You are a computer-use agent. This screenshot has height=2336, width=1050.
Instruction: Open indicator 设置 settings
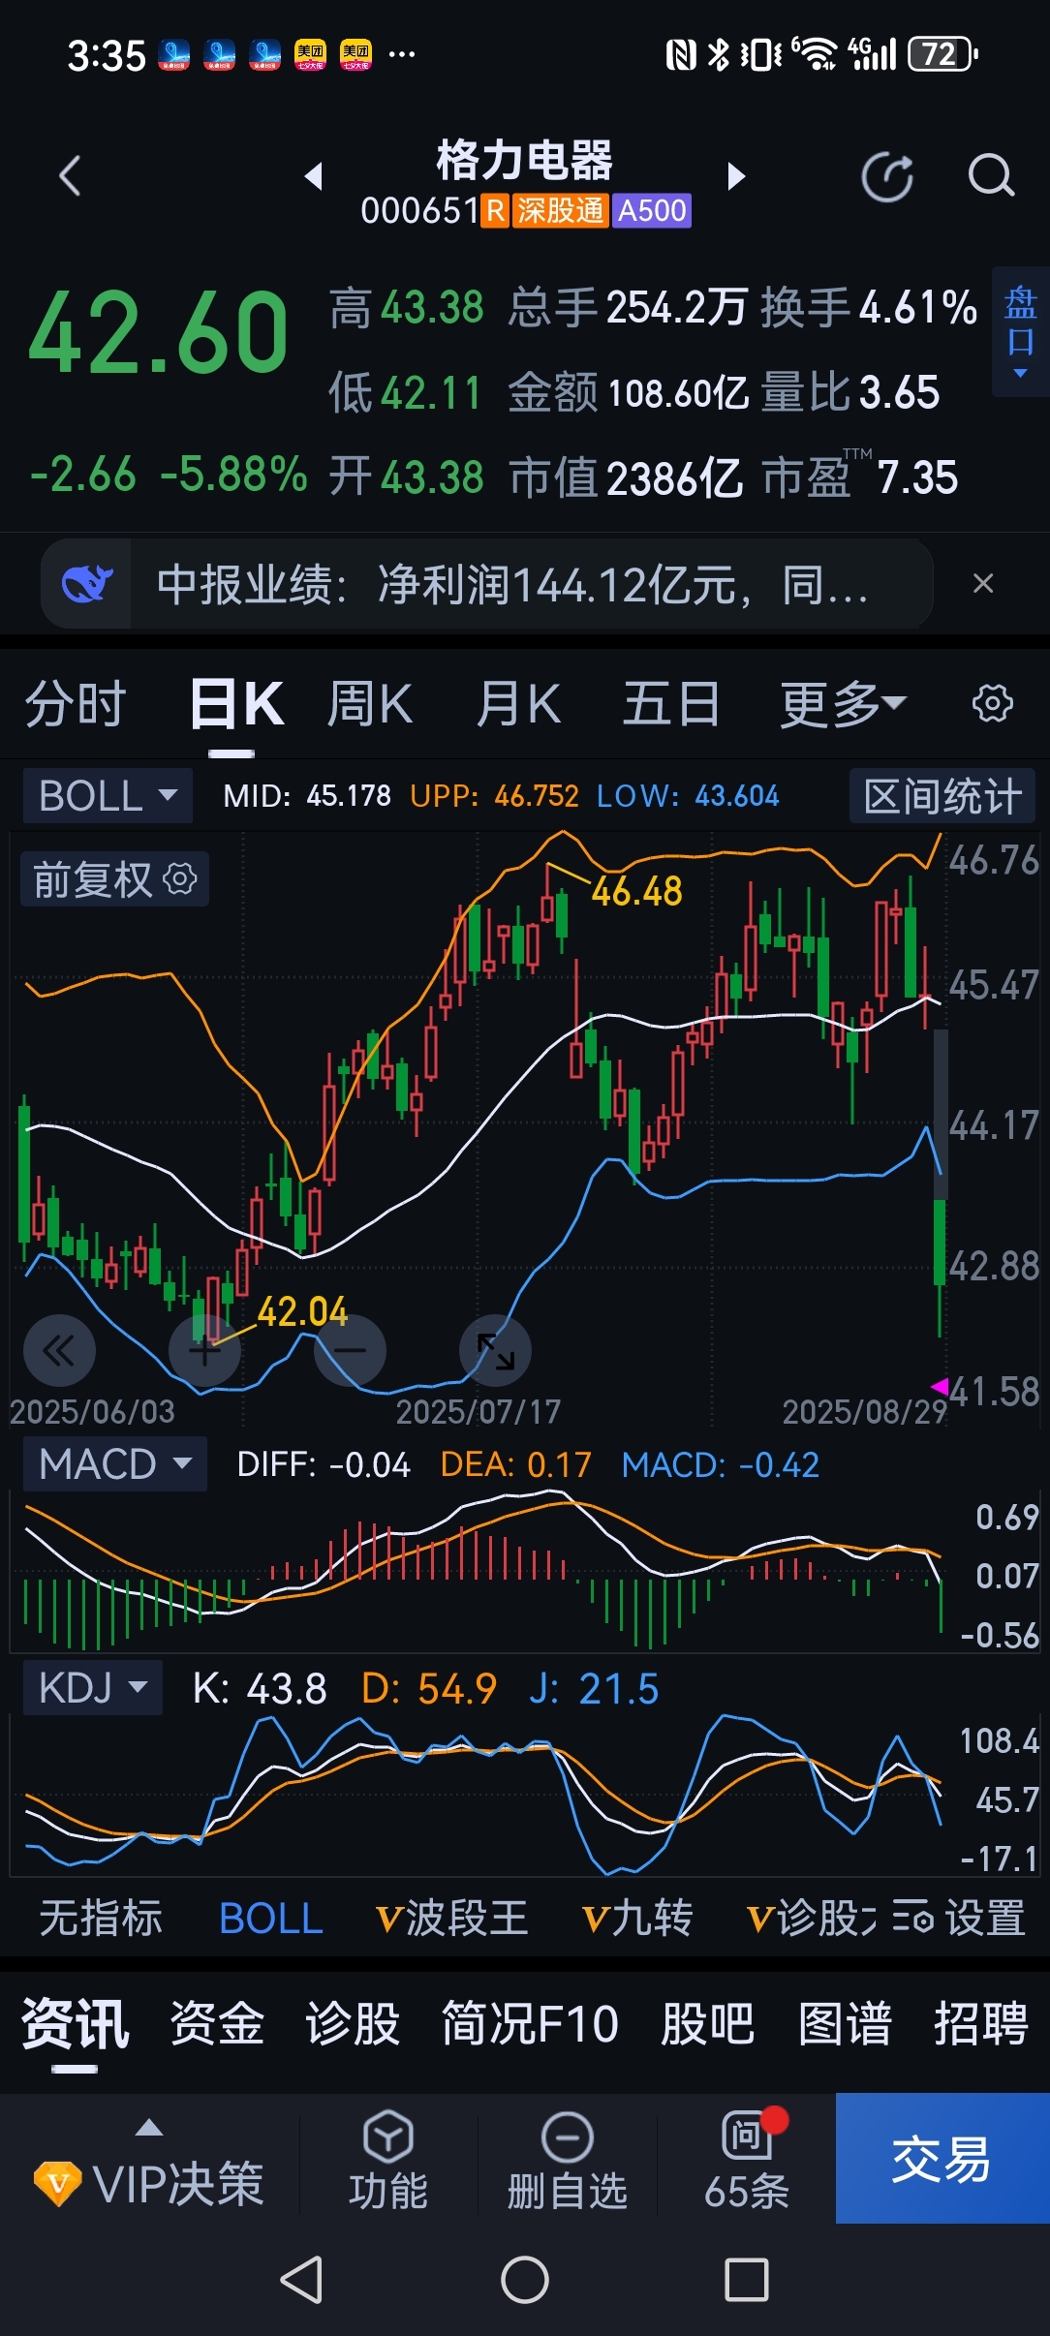point(959,1918)
